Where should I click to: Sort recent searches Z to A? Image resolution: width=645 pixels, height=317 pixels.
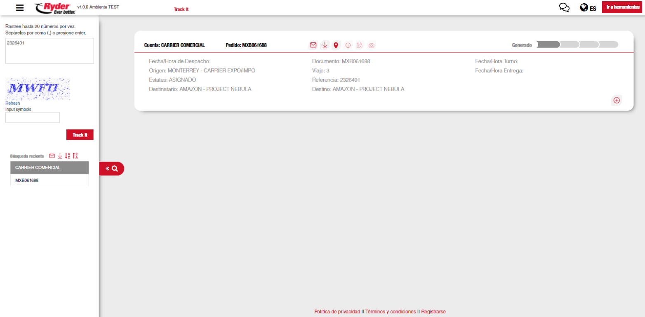pos(75,156)
